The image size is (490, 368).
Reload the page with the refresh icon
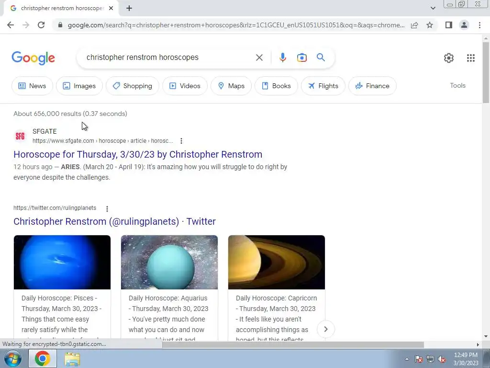point(41,25)
